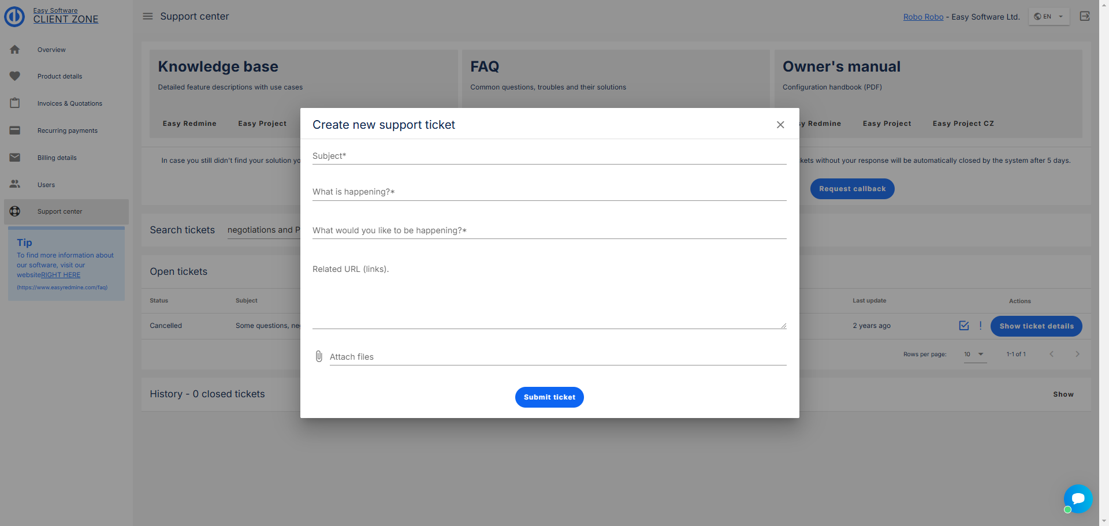Show the closed tickets history

click(x=1063, y=394)
